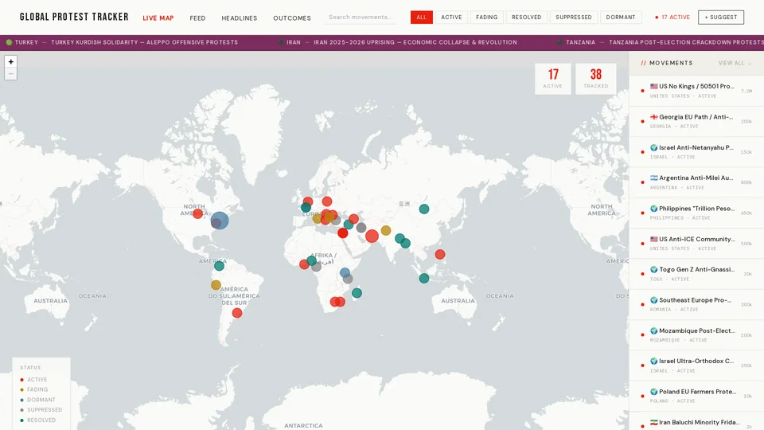Select Iran Baluchi Minority Friday row
The height and width of the screenshot is (430, 764).
696,422
